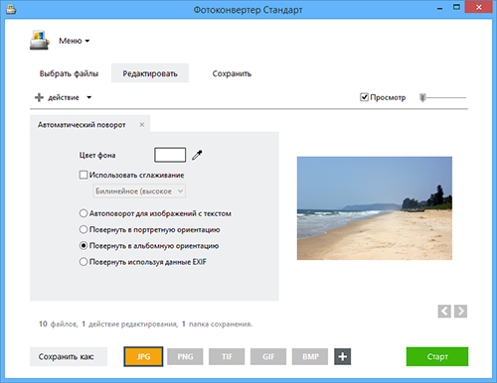Screen dimensions: 497x383
Task: Show the next preview image arrow
Action: 460,312
